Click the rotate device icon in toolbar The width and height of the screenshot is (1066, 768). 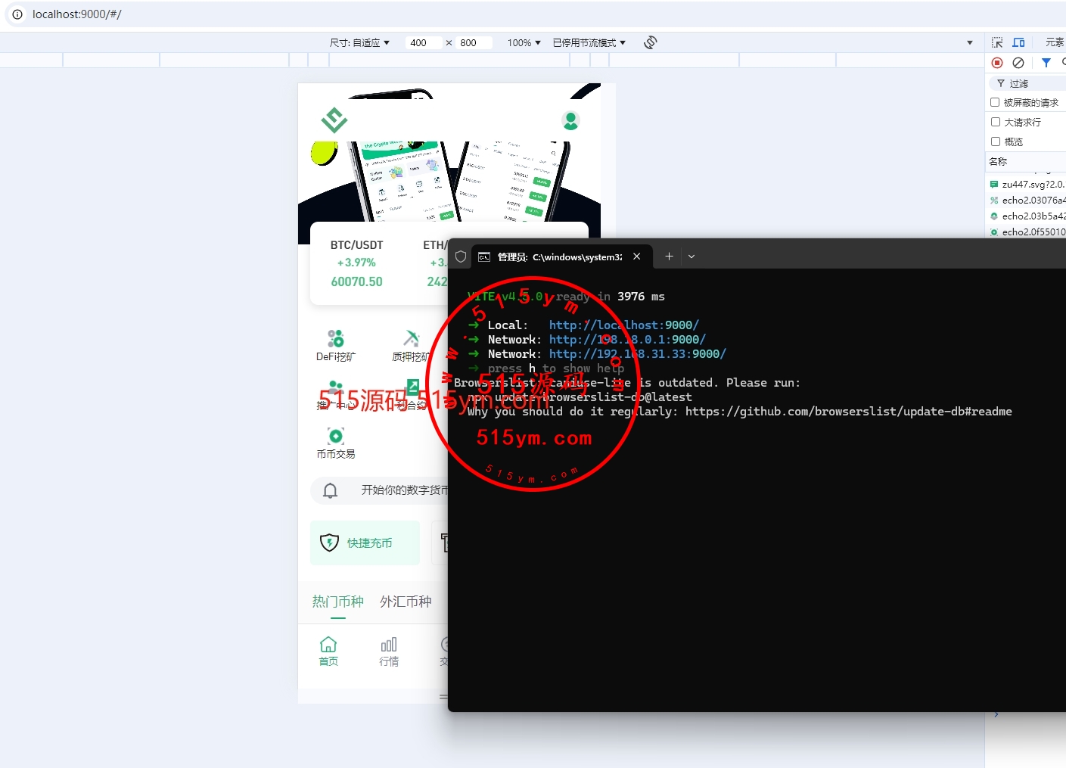[650, 42]
